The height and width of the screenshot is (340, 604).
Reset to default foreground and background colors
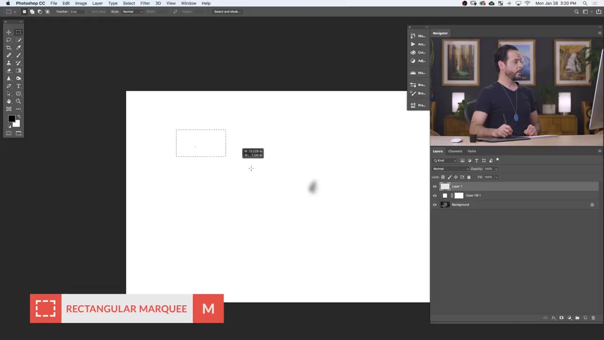(9, 126)
